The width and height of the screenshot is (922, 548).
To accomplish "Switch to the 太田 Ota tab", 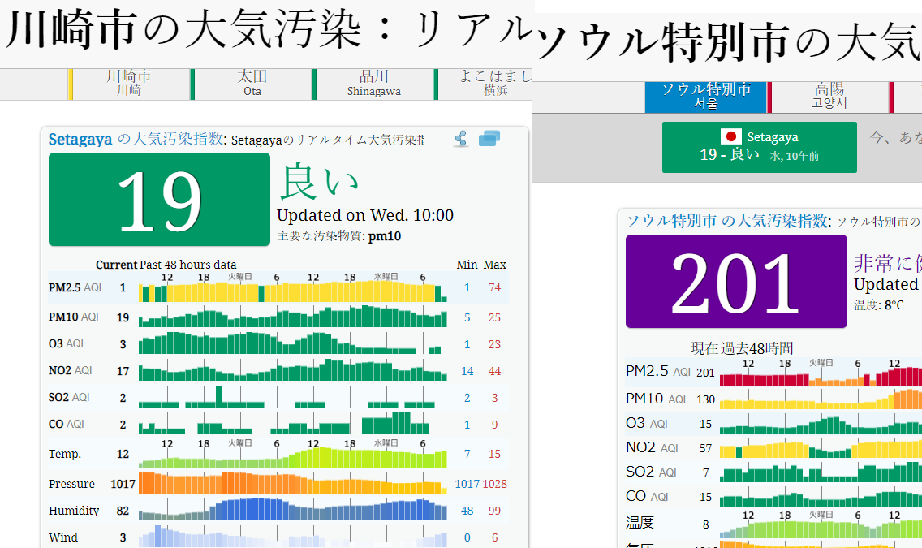I will pyautogui.click(x=252, y=83).
